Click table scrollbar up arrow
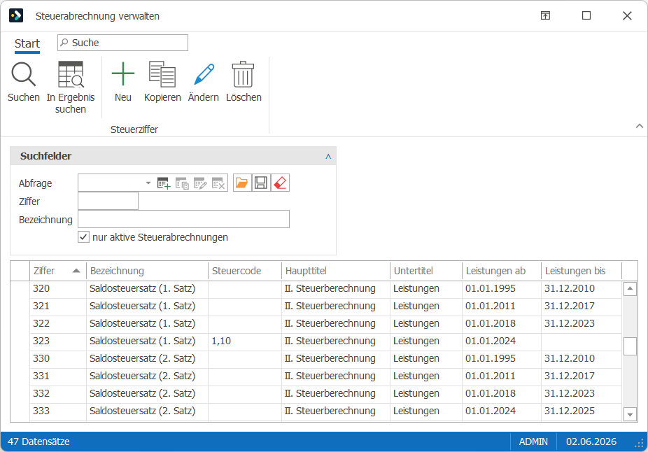 [630, 289]
